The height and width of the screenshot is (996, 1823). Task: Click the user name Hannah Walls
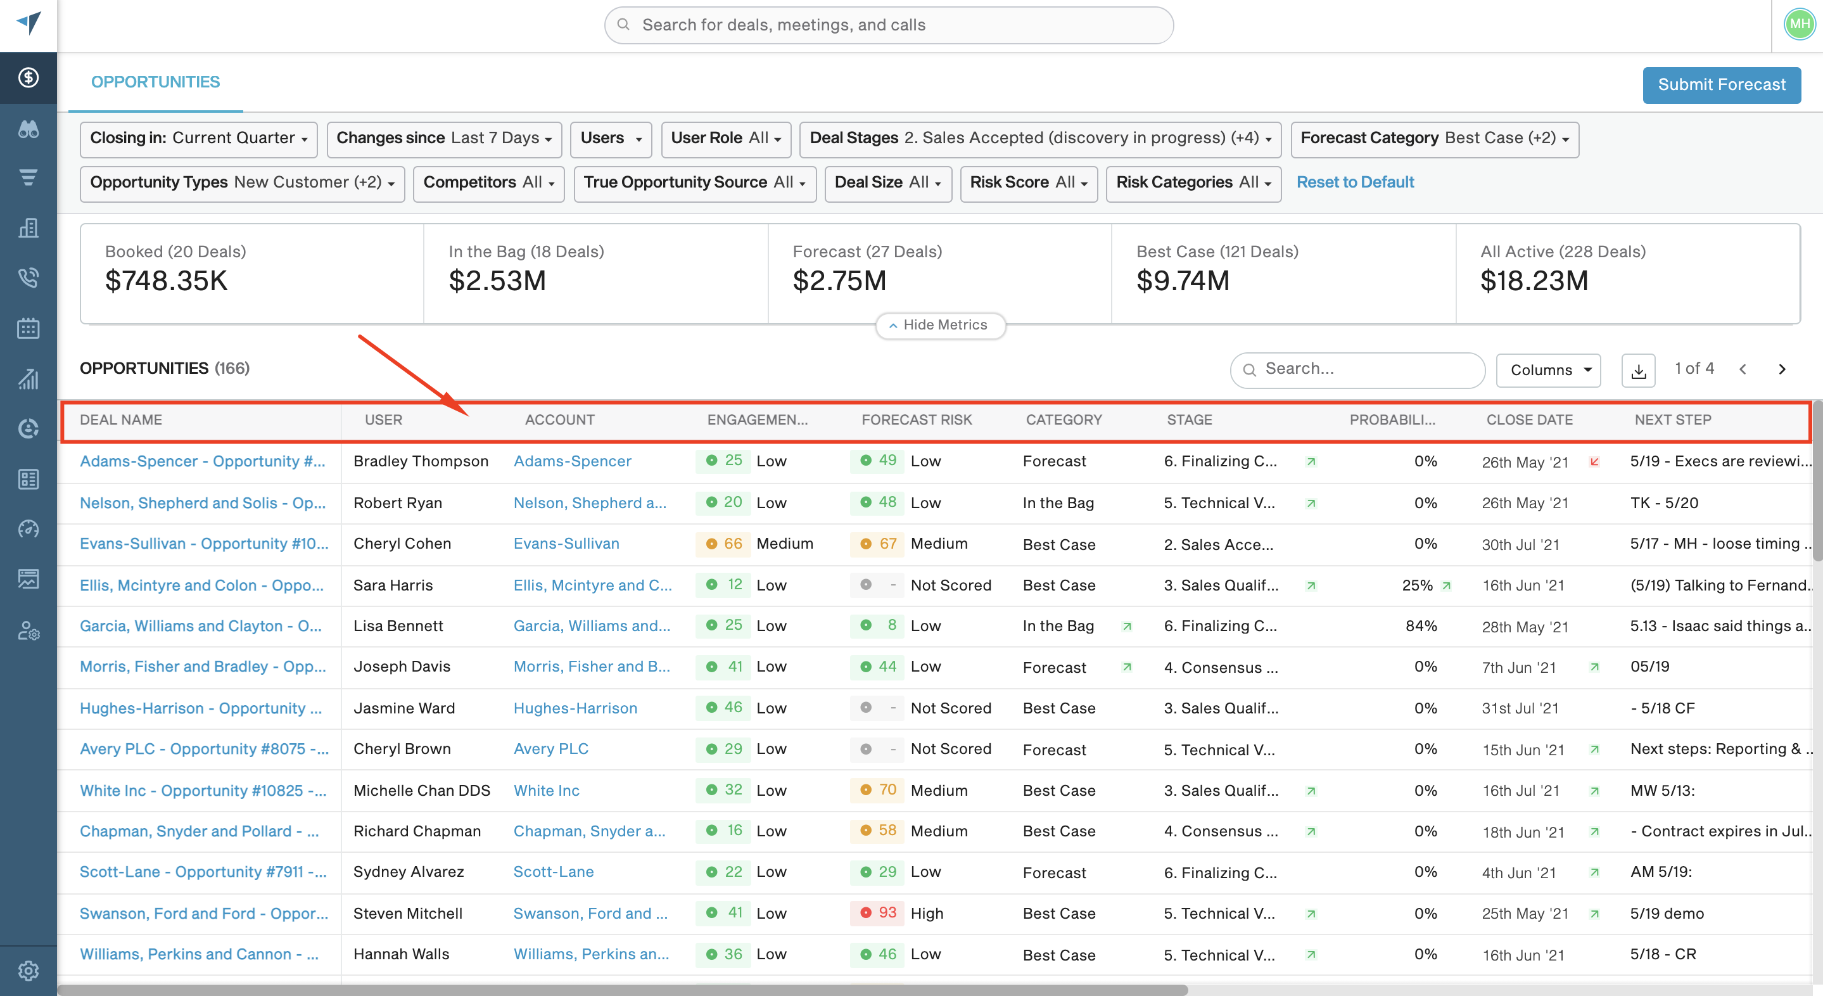pyautogui.click(x=401, y=954)
